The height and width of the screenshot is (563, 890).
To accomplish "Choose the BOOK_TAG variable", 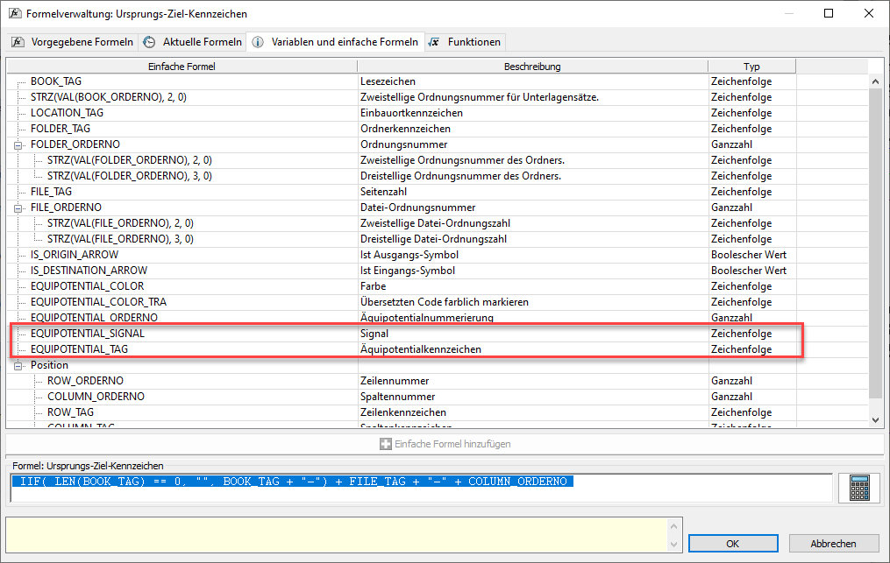I will [x=56, y=81].
